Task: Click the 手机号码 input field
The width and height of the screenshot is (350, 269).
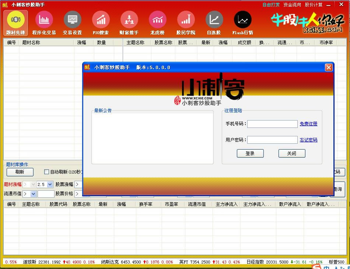Action: [272, 124]
